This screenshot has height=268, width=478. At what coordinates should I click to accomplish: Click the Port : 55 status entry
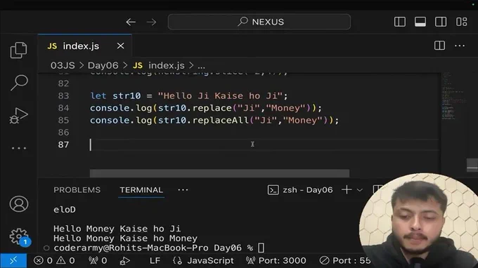(344, 261)
